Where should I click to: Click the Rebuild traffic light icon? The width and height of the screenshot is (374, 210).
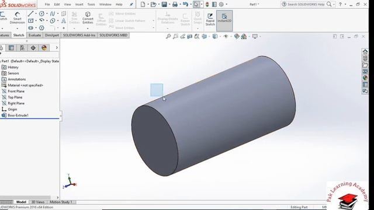[207, 4]
